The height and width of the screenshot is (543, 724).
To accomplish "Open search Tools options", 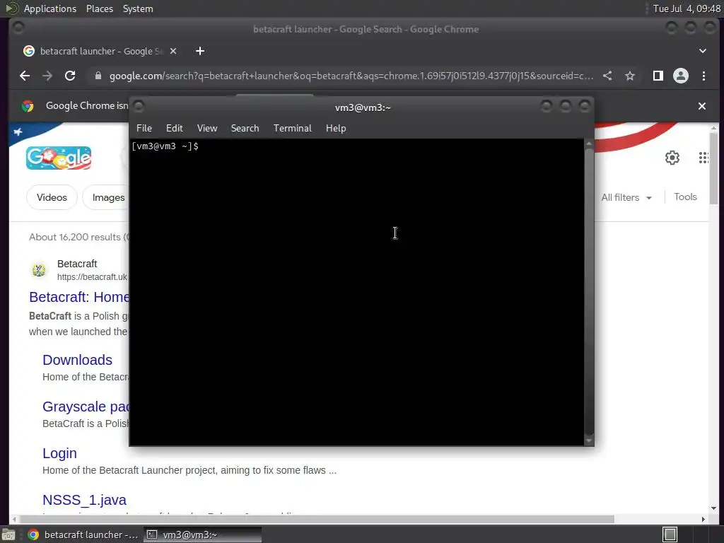I will point(685,197).
